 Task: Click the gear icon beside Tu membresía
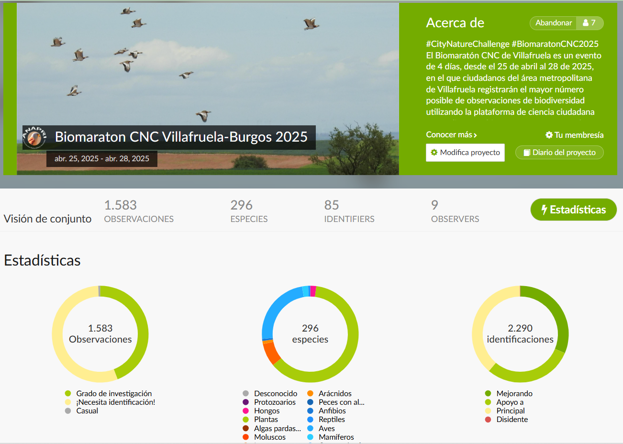tap(549, 135)
